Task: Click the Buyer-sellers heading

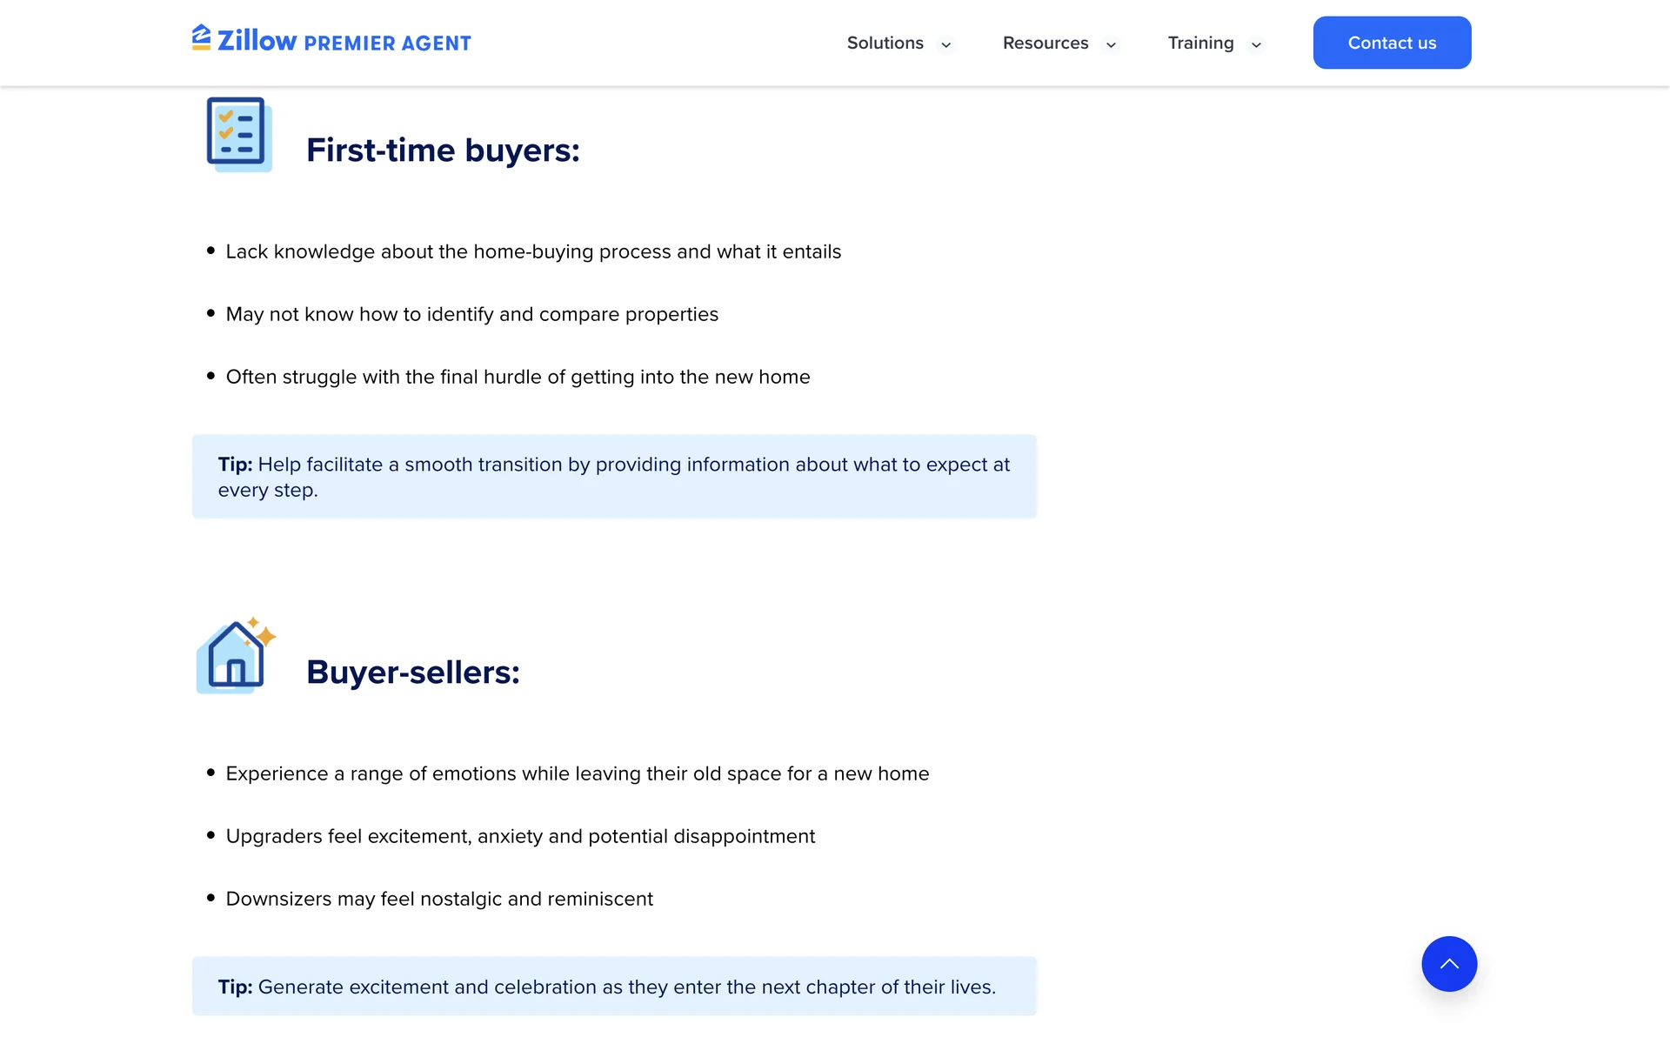Action: 413,673
